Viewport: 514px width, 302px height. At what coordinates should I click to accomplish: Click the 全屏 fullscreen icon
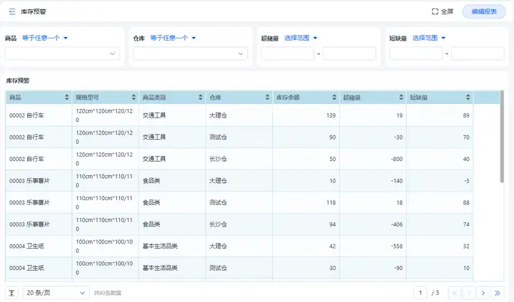[x=435, y=11]
